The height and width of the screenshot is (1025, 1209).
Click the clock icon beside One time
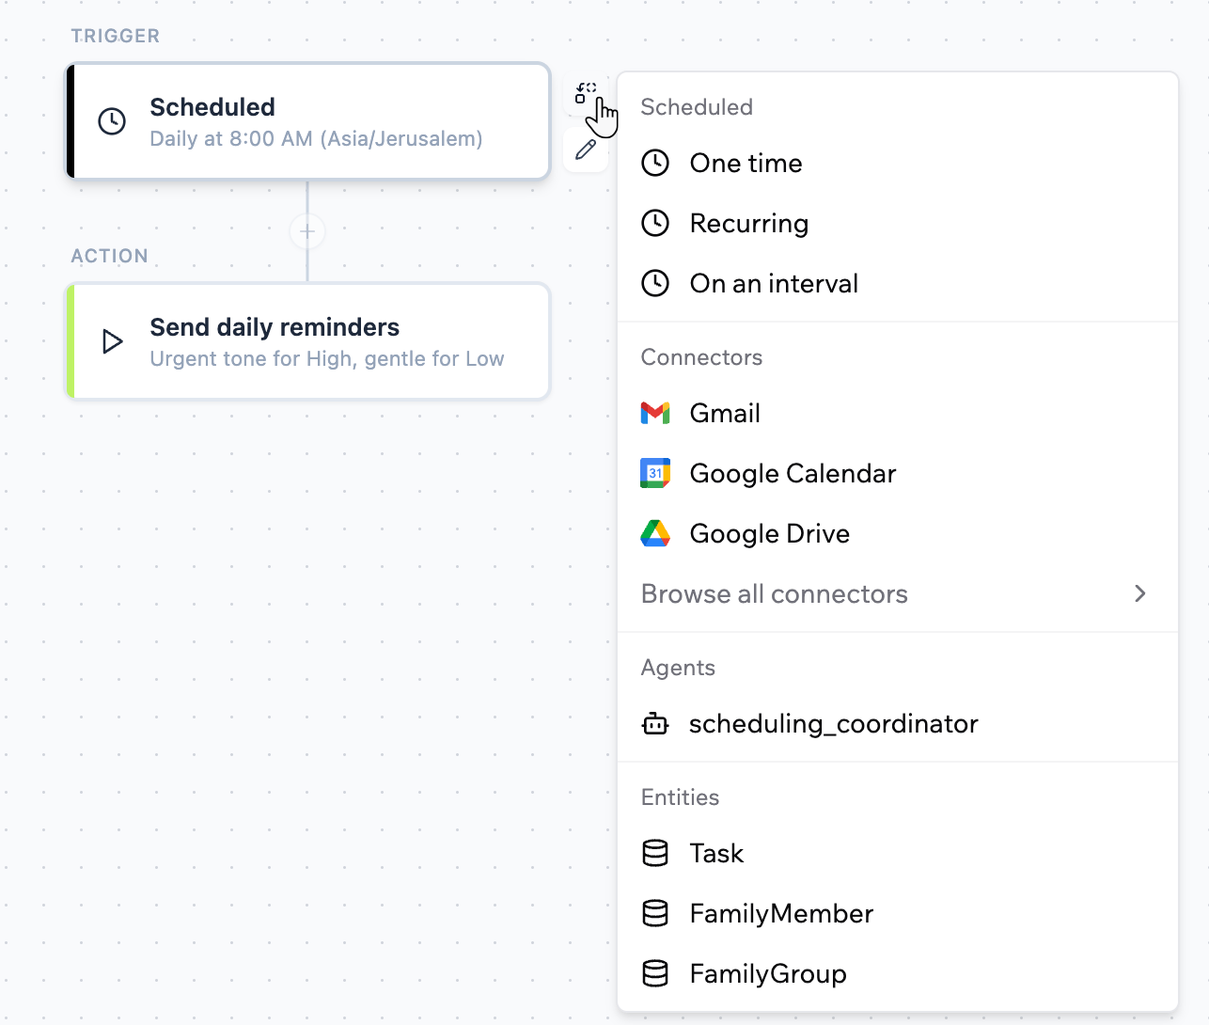pyautogui.click(x=655, y=163)
